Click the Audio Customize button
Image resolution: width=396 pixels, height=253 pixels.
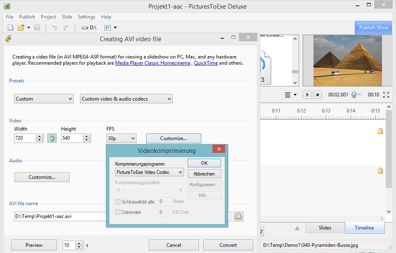click(x=42, y=177)
